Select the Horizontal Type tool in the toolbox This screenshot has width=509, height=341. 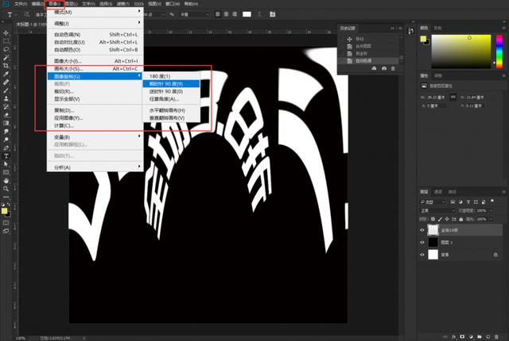point(6,158)
